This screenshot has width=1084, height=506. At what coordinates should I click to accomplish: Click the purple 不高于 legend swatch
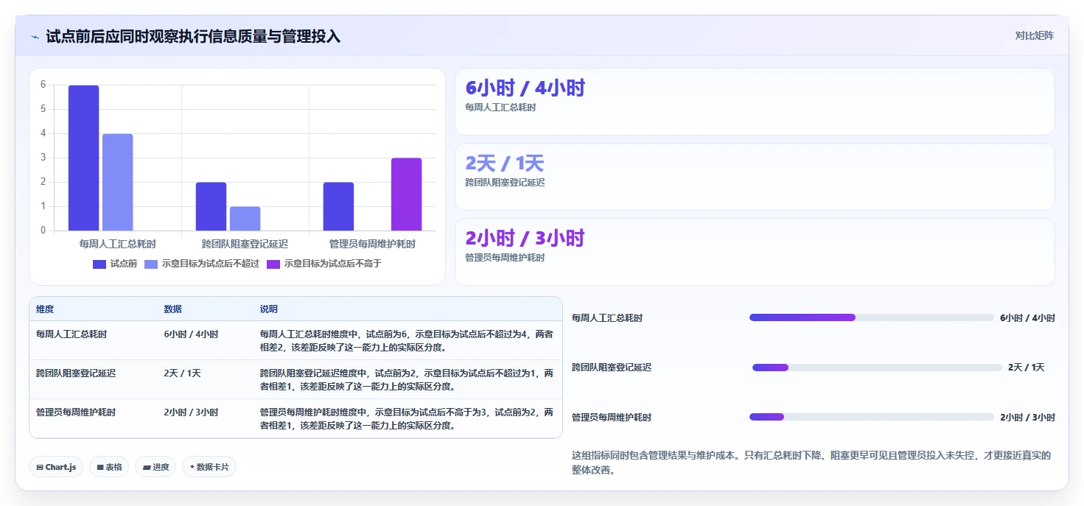(273, 264)
